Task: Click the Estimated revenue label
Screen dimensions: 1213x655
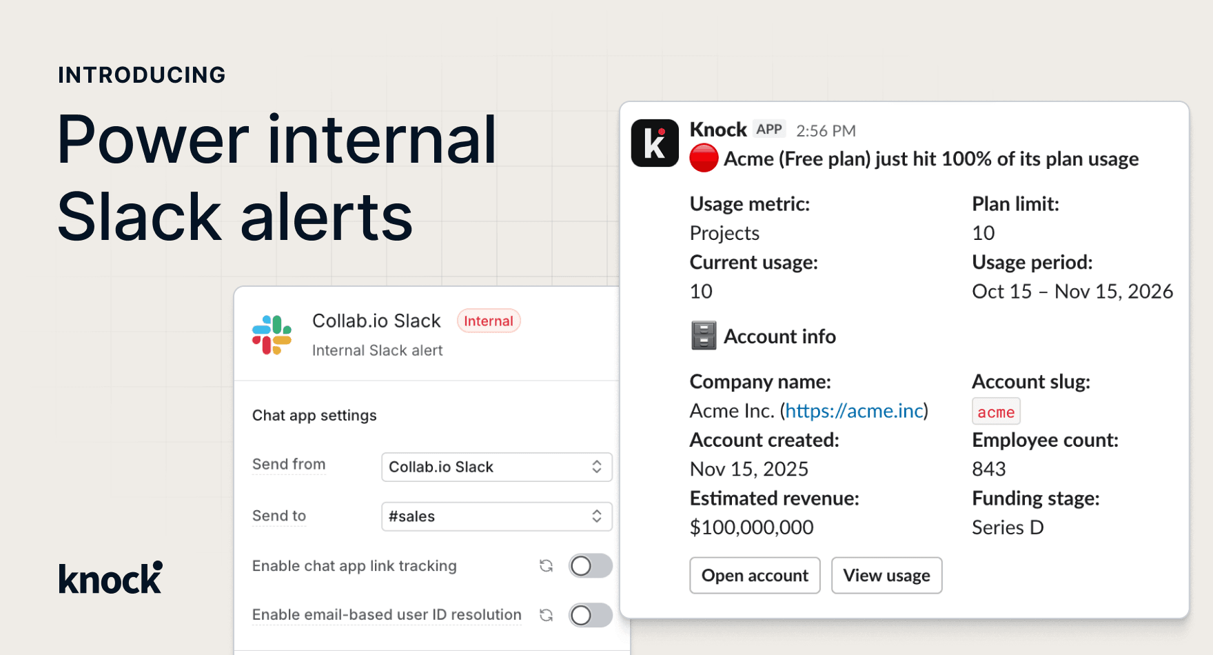Action: [x=775, y=498]
